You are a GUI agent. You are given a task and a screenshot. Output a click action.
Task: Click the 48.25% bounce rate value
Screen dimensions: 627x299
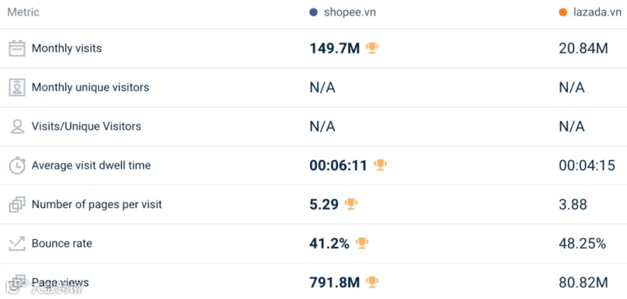coord(582,243)
